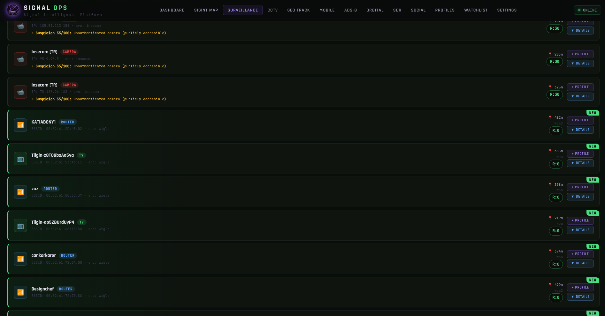Click device name Designchef

[42, 289]
